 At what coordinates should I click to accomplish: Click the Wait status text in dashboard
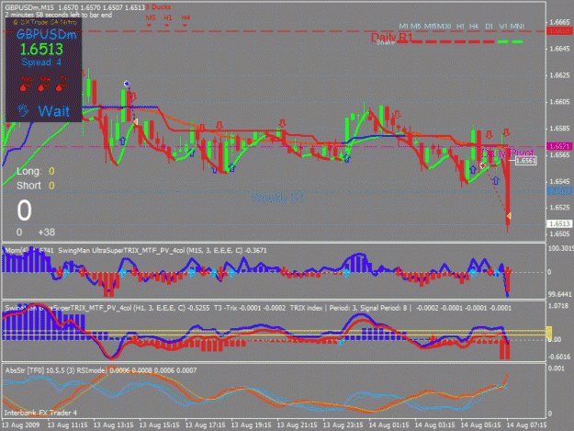point(53,110)
